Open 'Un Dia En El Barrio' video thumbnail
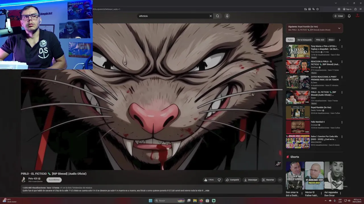The image size is (364, 204). (298, 51)
